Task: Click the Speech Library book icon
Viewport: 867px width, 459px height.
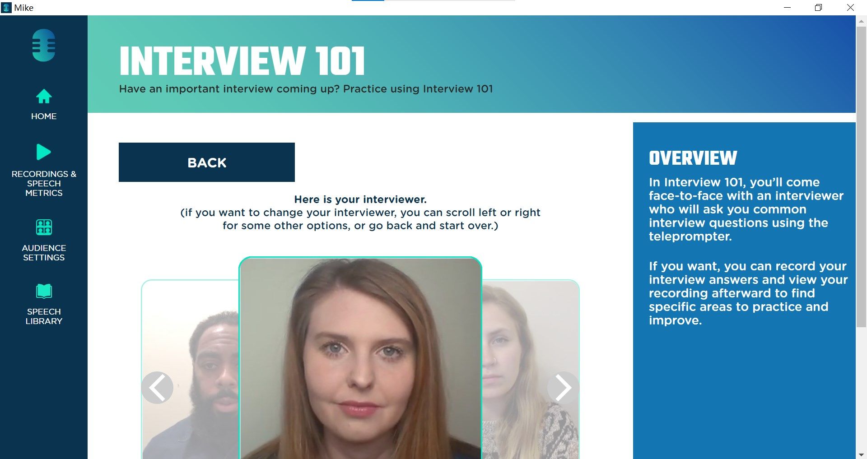Action: (x=44, y=291)
